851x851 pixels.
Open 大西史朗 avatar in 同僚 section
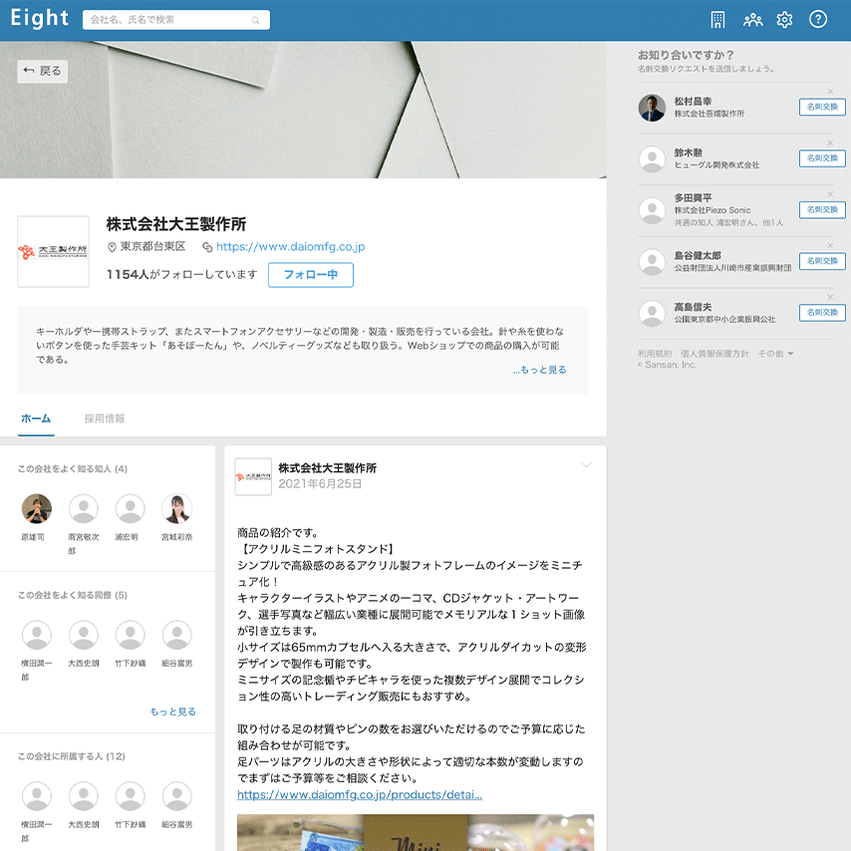84,635
